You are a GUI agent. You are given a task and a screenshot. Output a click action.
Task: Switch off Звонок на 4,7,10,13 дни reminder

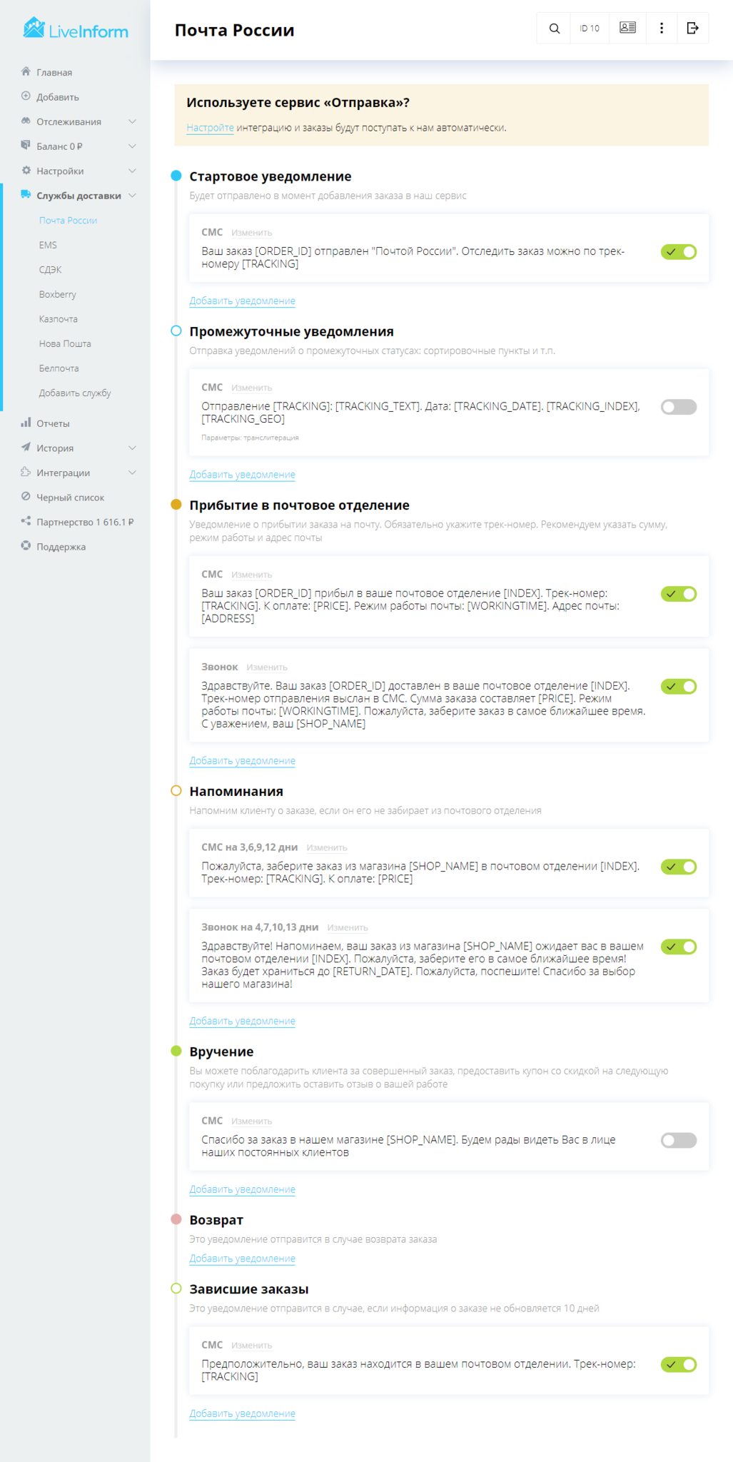(679, 947)
